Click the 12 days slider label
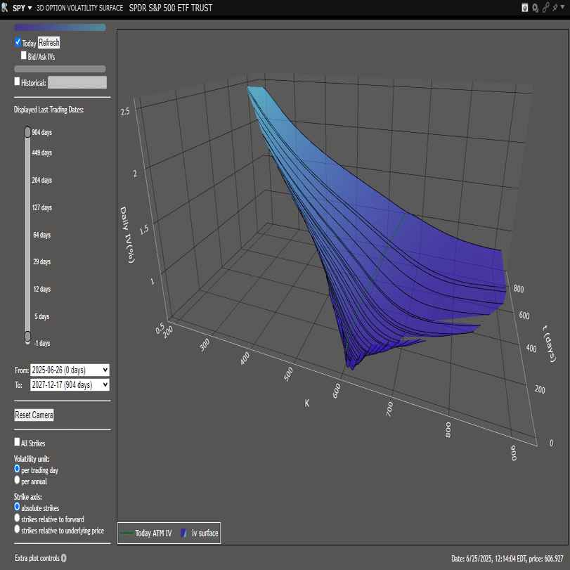The image size is (570, 570). (x=41, y=289)
